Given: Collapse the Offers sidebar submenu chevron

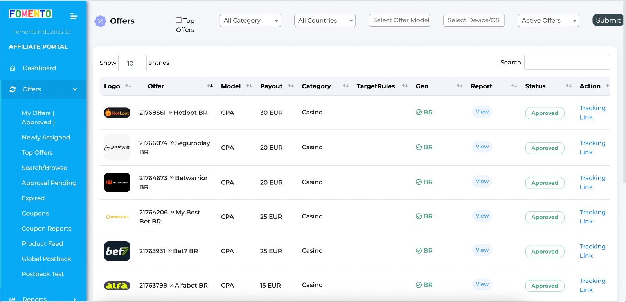Looking at the screenshot, I should (x=75, y=89).
